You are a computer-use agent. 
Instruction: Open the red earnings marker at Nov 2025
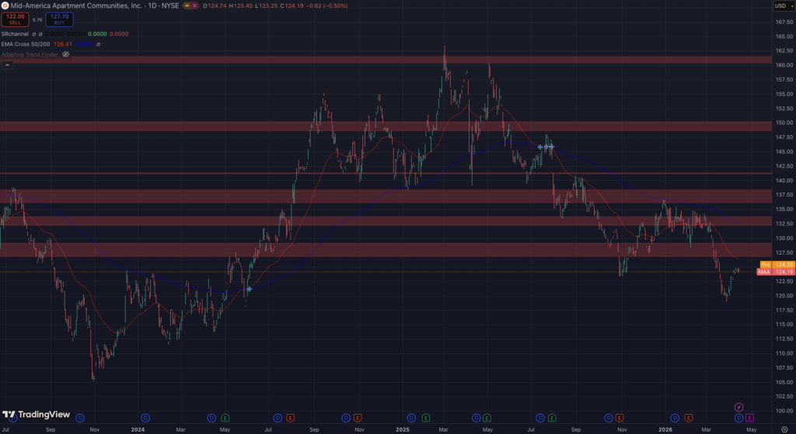(x=620, y=418)
